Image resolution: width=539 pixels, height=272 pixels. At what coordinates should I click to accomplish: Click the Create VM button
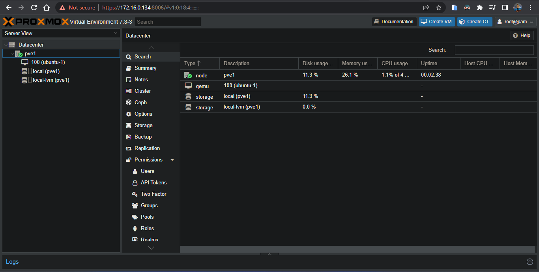pyautogui.click(x=436, y=22)
